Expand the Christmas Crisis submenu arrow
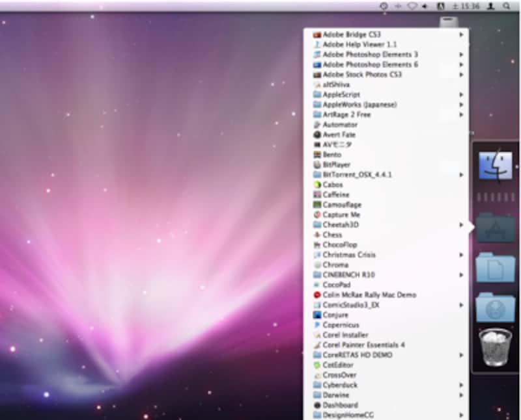The height and width of the screenshot is (420, 521). pyautogui.click(x=461, y=255)
